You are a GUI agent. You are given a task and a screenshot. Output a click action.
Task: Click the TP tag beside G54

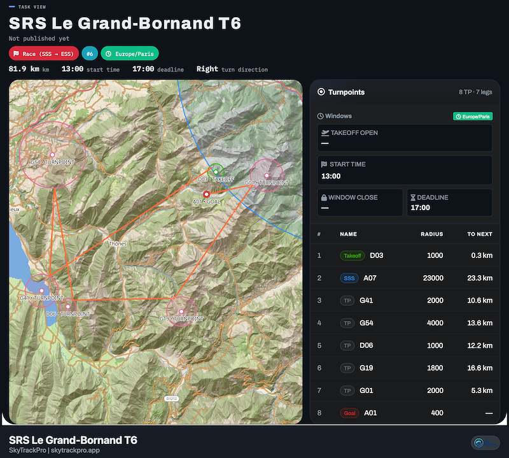[347, 323]
